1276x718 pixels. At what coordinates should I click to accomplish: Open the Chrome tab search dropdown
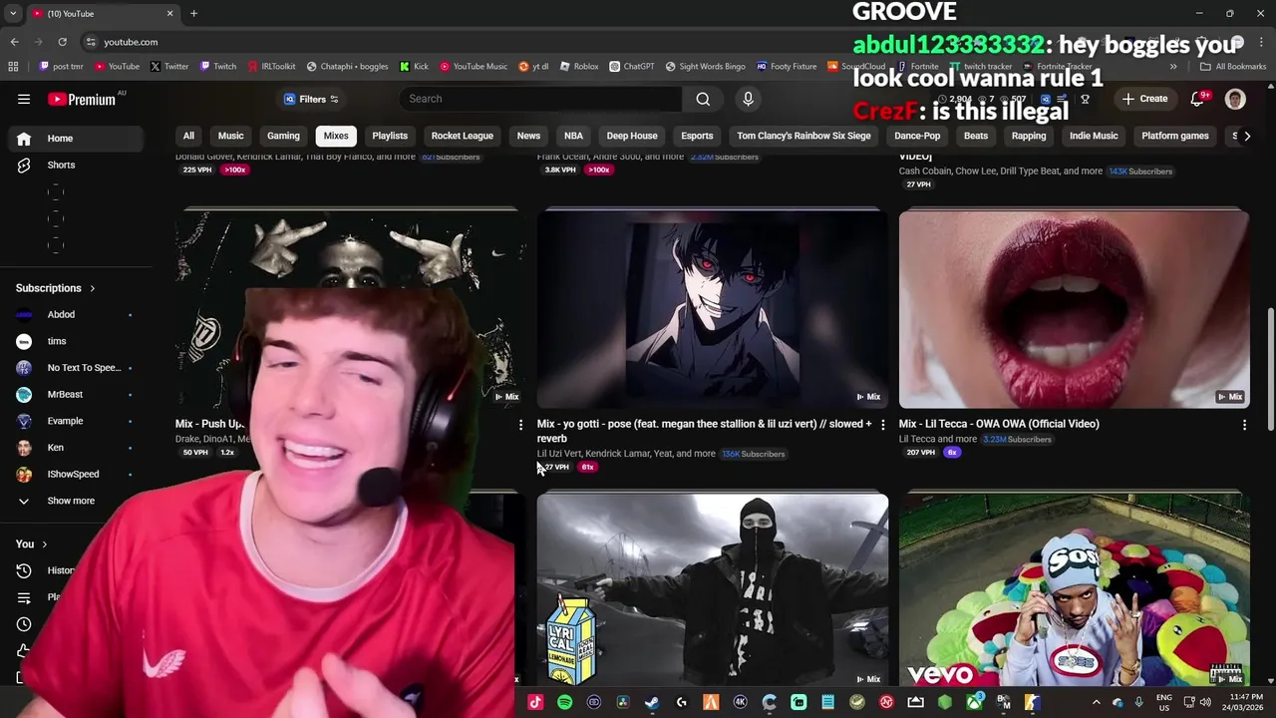coord(13,13)
